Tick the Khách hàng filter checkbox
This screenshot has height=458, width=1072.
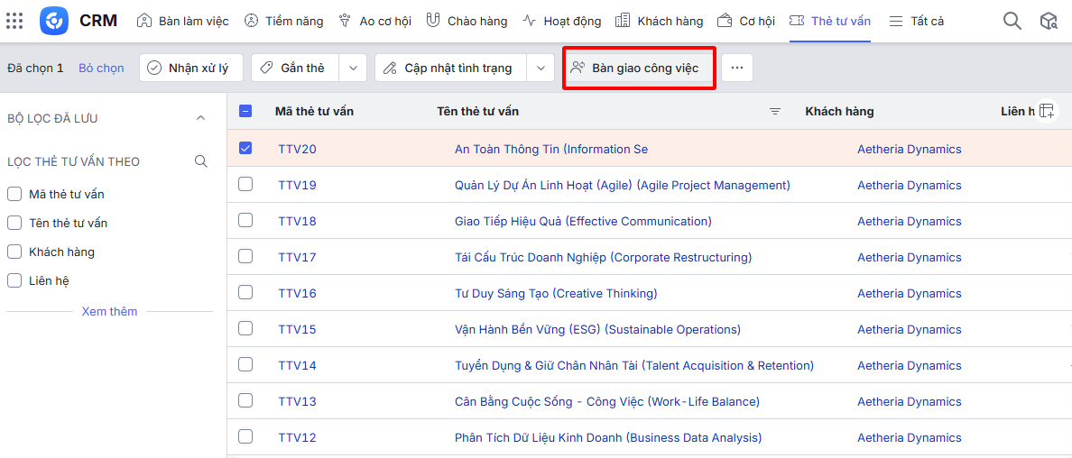coord(14,252)
